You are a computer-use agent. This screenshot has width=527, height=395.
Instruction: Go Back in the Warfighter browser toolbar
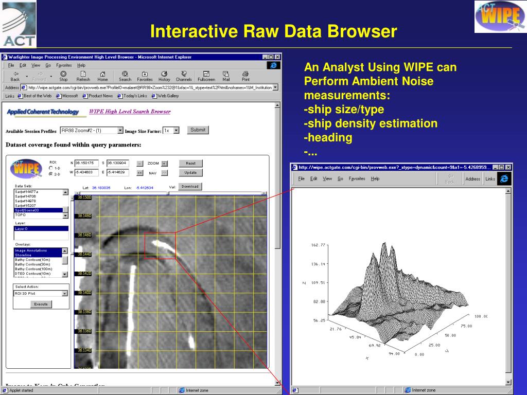15,76
